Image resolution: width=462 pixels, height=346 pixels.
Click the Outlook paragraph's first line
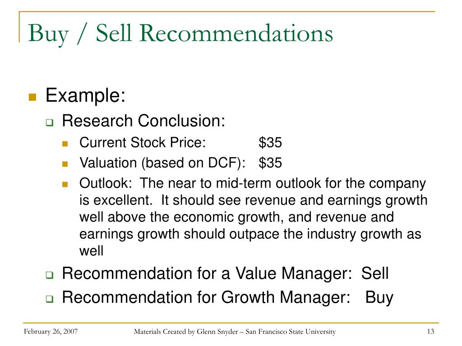point(253,184)
